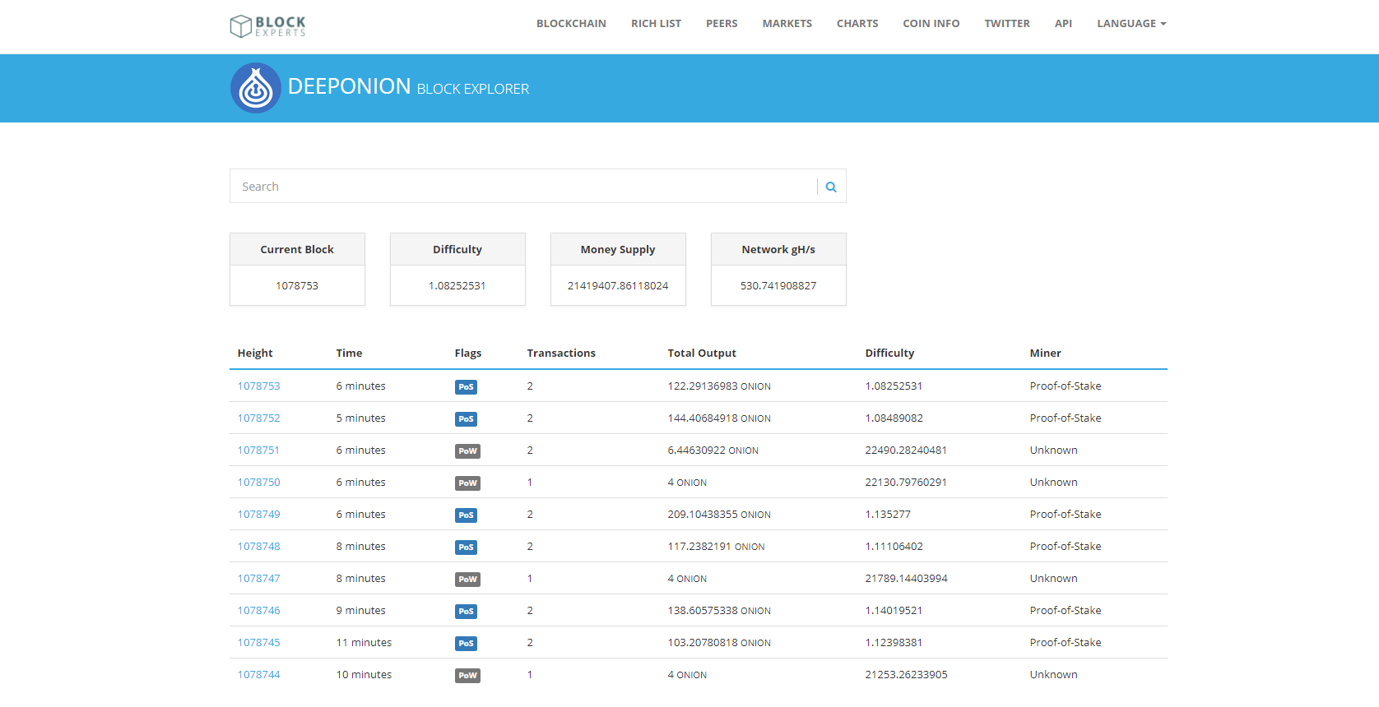Click the Flags column header
This screenshot has width=1379, height=707.
[x=468, y=353]
